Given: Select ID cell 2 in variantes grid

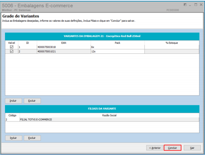Looking at the screenshot, I should pos(28,51).
